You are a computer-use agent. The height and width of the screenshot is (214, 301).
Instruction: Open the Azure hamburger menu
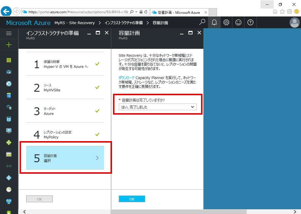click(x=9, y=34)
